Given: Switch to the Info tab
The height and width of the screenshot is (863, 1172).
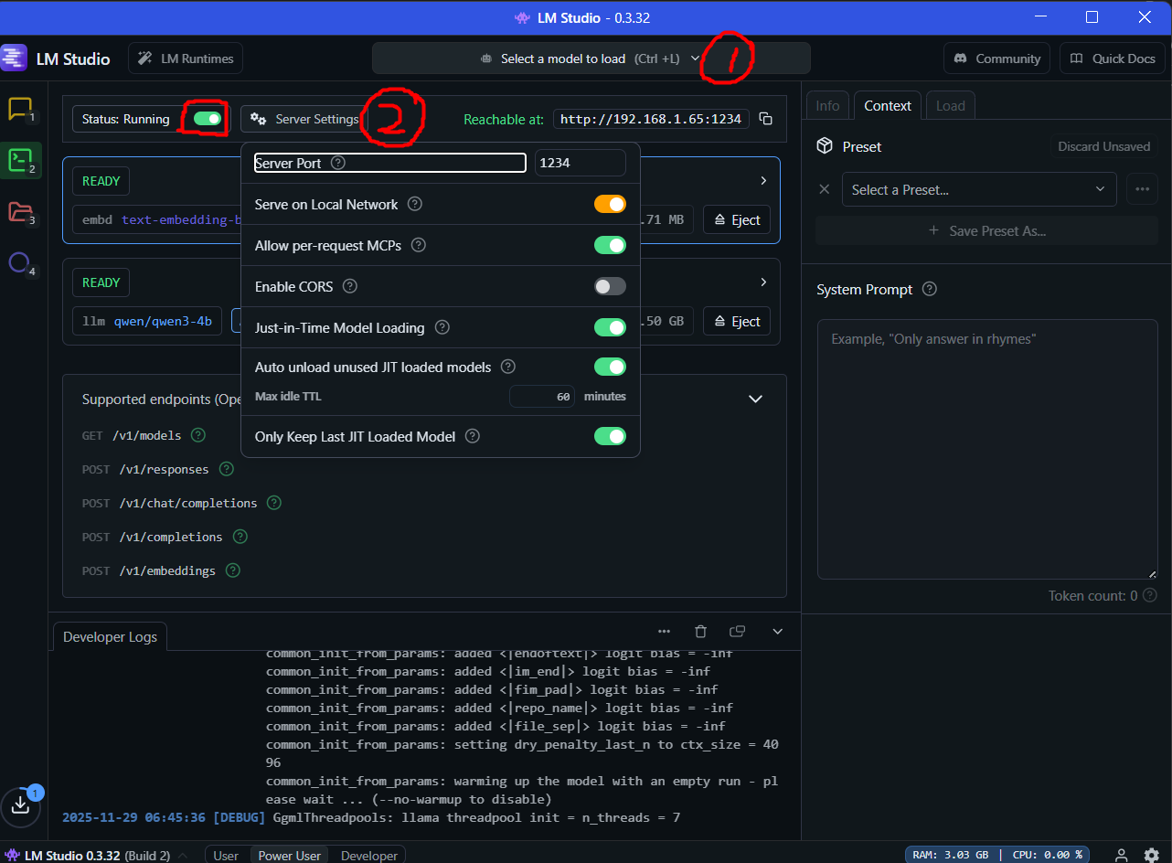Looking at the screenshot, I should pyautogui.click(x=827, y=105).
